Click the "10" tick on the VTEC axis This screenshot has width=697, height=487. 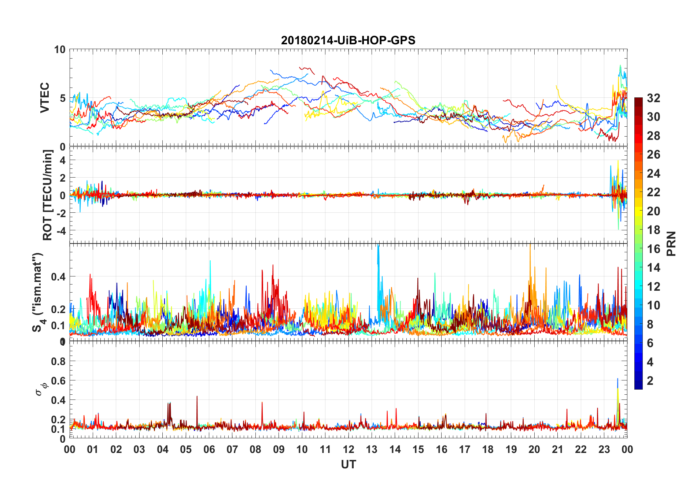[60, 49]
